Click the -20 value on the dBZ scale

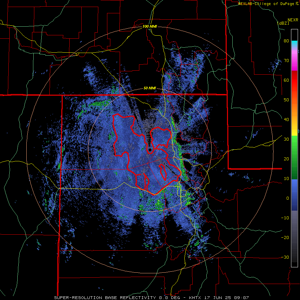point(285,237)
